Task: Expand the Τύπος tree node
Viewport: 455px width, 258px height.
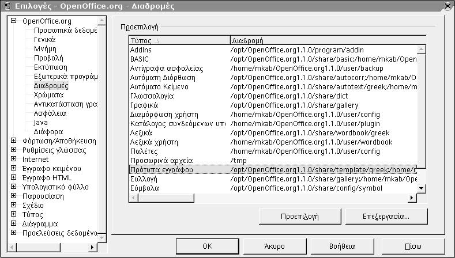Action: pyautogui.click(x=13, y=214)
